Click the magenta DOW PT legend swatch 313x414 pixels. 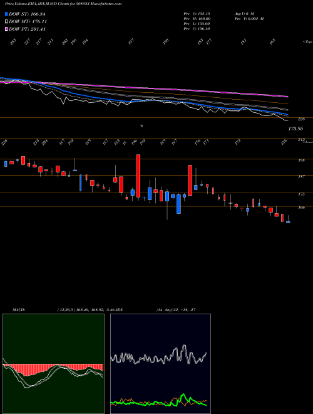point(7,29)
